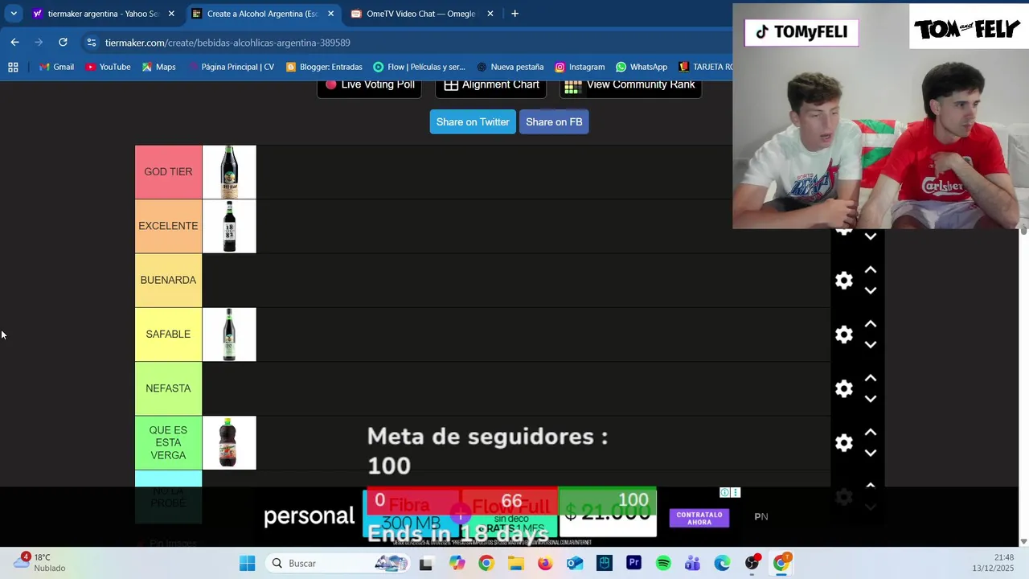Open settings gear for QUE ES ESTA VERGA row
This screenshot has height=579, width=1029.
coord(843,443)
